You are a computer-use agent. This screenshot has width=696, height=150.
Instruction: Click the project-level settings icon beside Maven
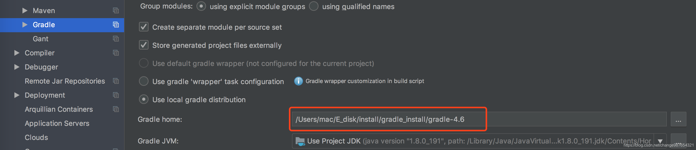click(116, 11)
